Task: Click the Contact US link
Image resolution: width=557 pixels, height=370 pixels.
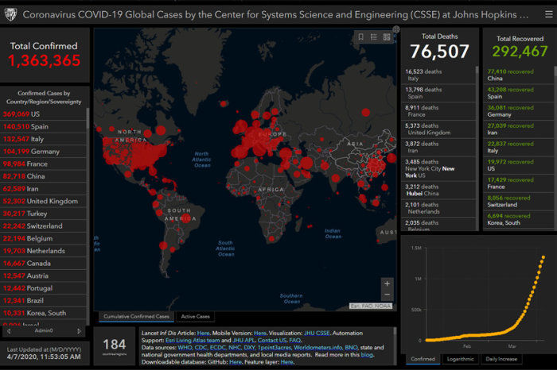Action: (272, 341)
